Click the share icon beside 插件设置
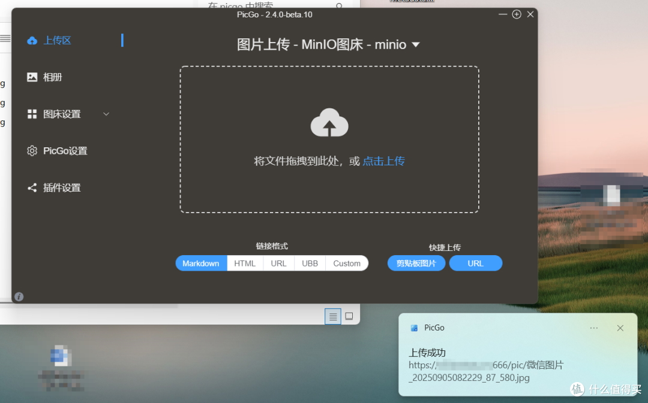 [32, 187]
